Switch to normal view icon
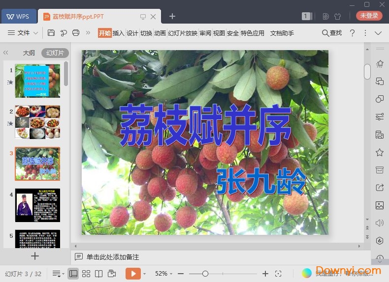The image size is (389, 282). 73,274
